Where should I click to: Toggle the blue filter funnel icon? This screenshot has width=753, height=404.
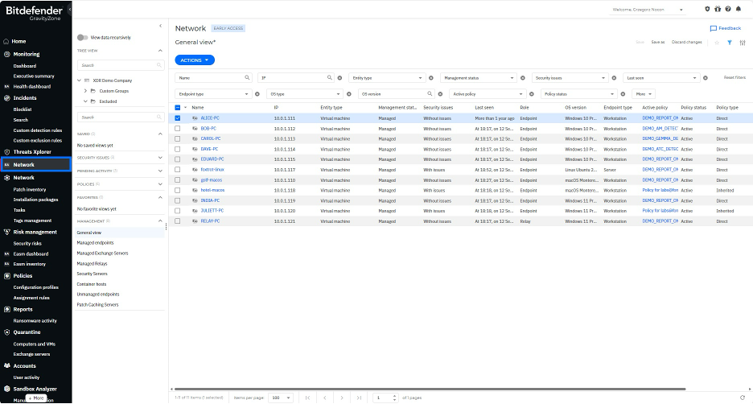[x=730, y=43]
